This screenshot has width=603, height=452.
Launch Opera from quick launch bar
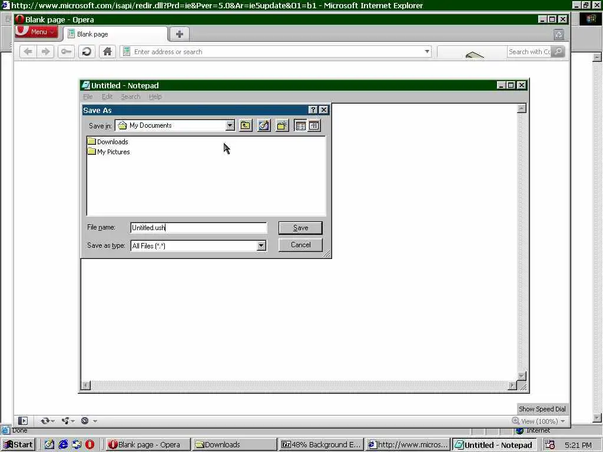point(90,445)
